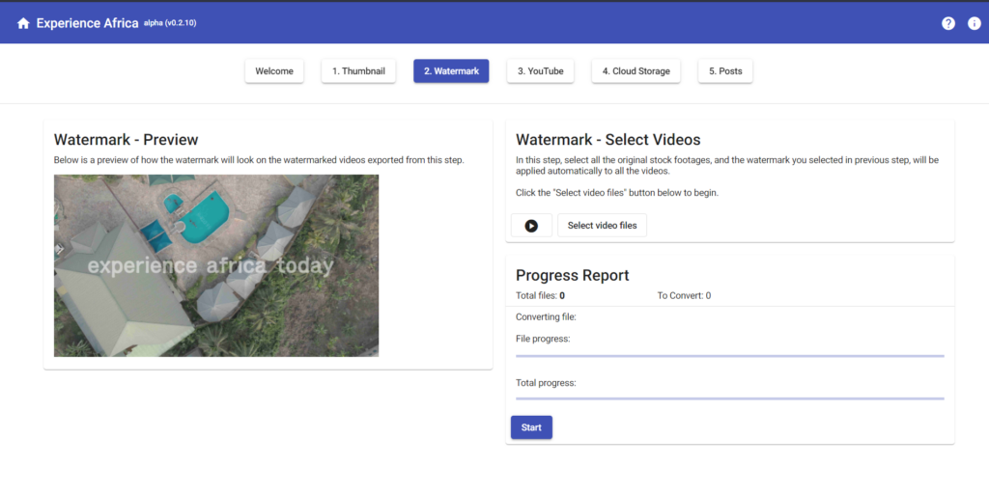This screenshot has height=493, width=989.
Task: Select the 2. Watermark tab
Action: (x=451, y=71)
